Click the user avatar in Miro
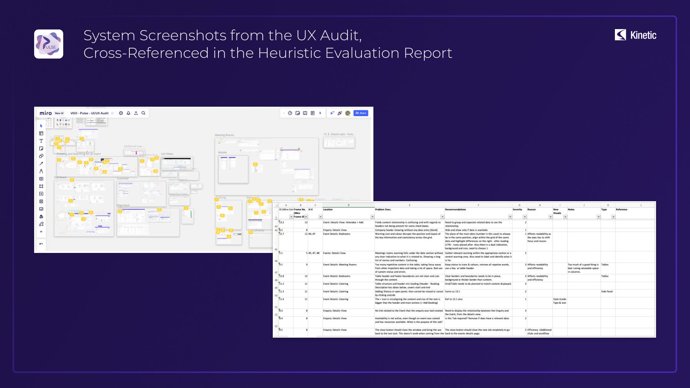Image resolution: width=690 pixels, height=388 pixels. pos(348,113)
